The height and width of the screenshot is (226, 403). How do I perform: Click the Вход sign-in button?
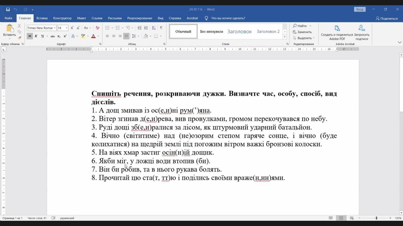click(360, 9)
